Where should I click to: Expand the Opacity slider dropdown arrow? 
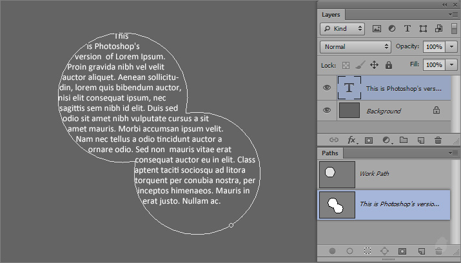tap(451, 47)
